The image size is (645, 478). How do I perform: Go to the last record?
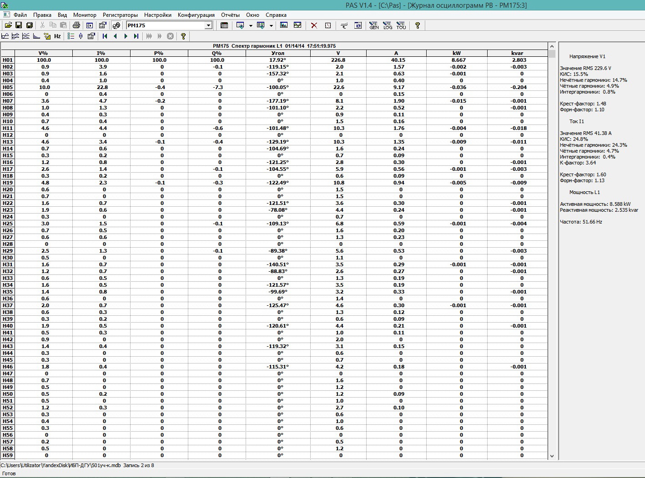click(136, 36)
